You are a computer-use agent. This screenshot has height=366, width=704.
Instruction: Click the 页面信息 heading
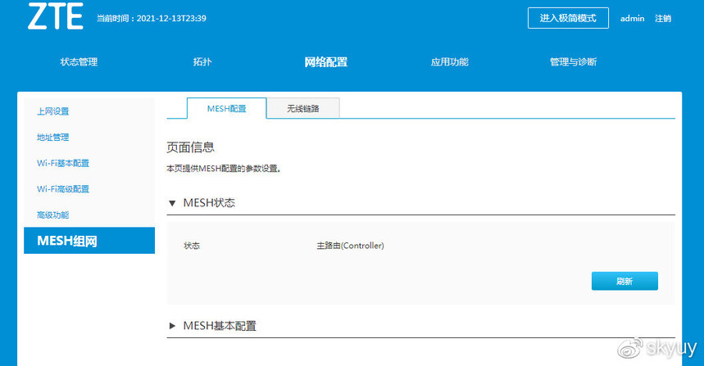tap(190, 147)
